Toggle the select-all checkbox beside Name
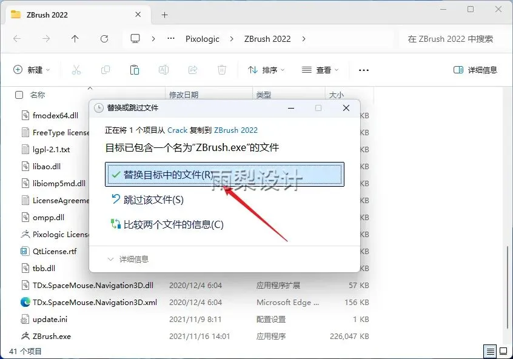 19,95
